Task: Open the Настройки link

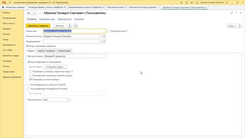Action: pos(79,19)
